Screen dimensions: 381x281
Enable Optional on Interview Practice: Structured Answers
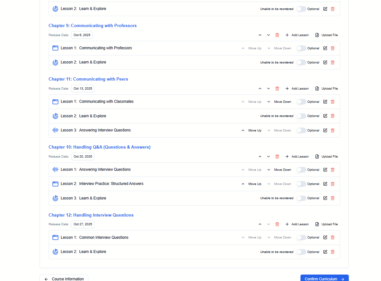pos(301,184)
